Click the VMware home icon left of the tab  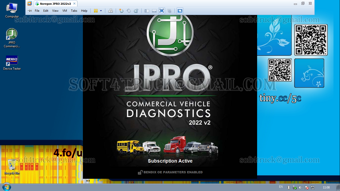pyautogui.click(x=29, y=3)
